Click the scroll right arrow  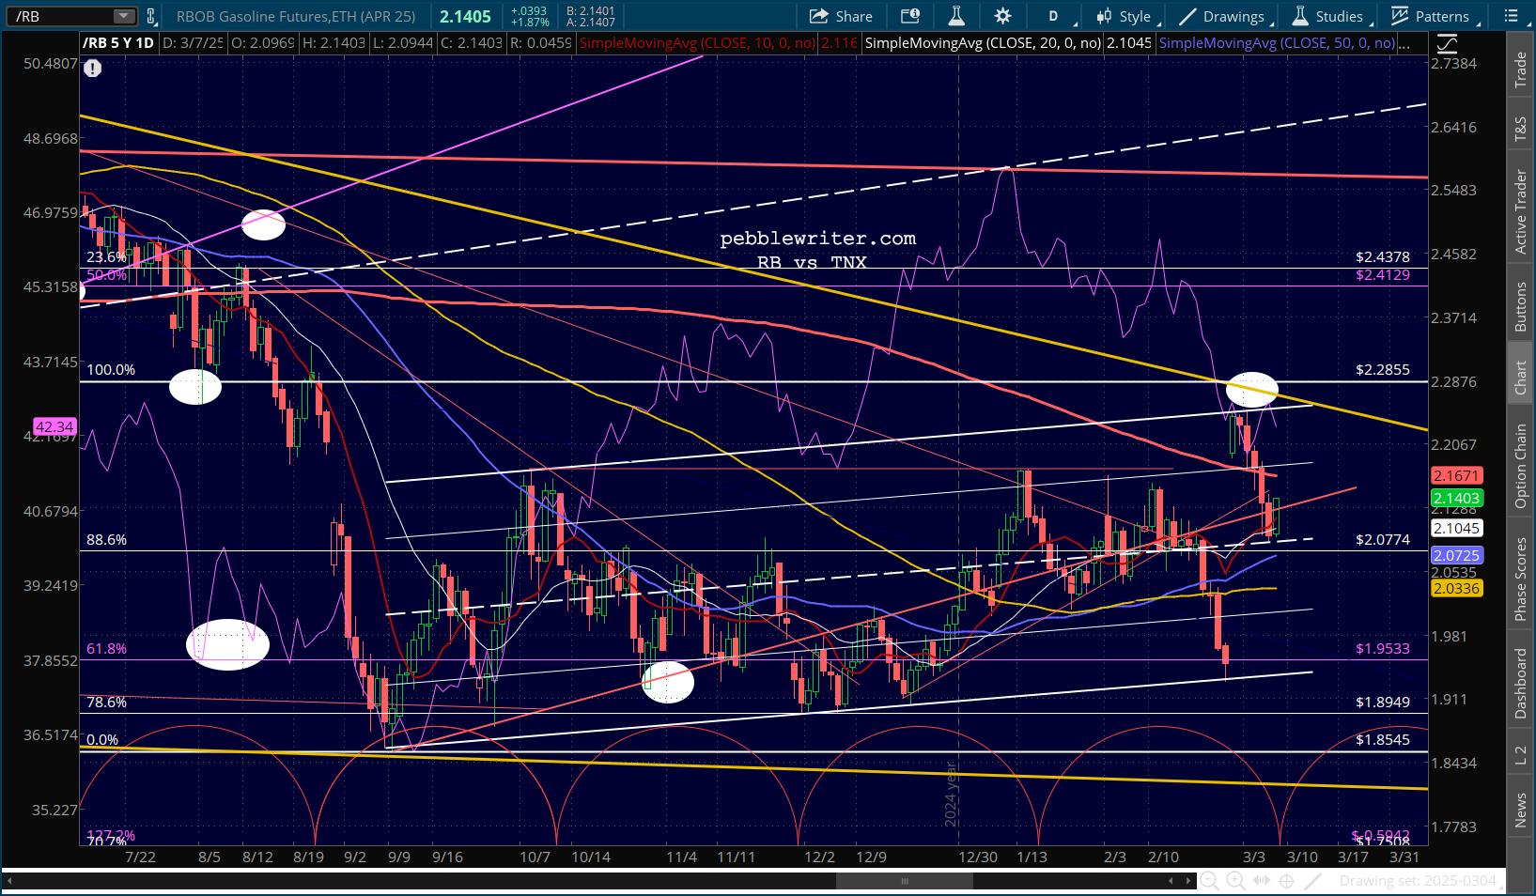tap(1188, 881)
